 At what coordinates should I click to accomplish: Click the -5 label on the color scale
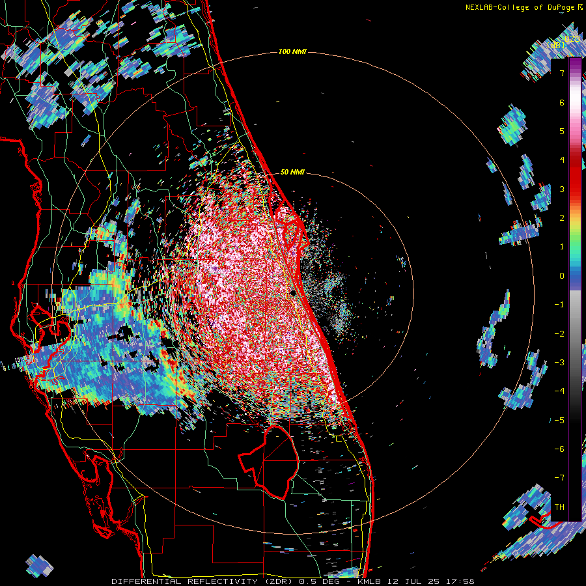559,421
